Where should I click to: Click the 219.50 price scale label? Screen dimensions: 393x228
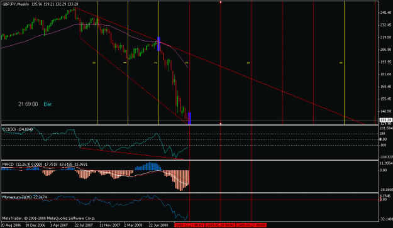(385, 37)
